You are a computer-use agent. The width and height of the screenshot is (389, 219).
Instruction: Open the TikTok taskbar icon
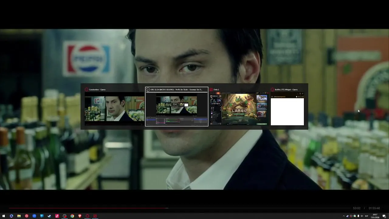[x=57, y=216]
